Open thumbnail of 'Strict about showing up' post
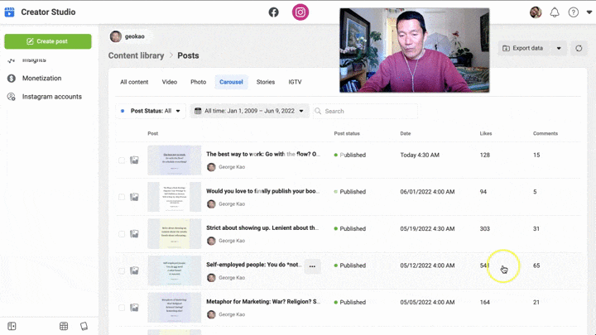Image resolution: width=596 pixels, height=335 pixels. point(175,234)
